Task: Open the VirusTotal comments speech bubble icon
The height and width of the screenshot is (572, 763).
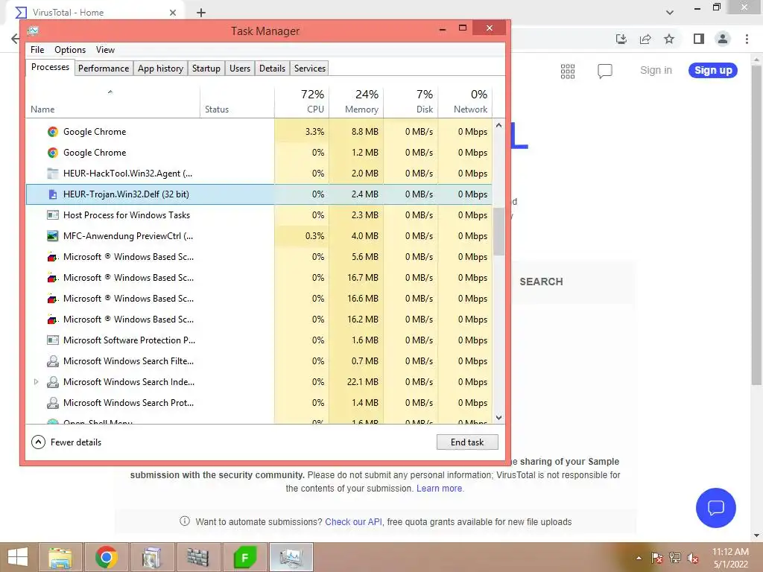Action: [x=605, y=71]
